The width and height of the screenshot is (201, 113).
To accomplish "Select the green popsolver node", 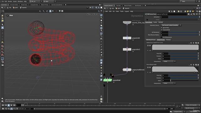I will pyautogui.click(x=107, y=80).
